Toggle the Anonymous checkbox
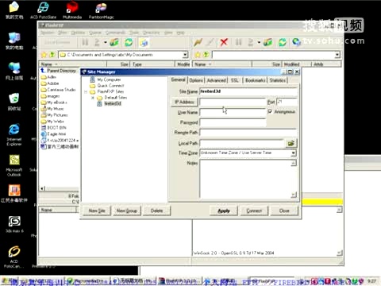 coord(270,111)
